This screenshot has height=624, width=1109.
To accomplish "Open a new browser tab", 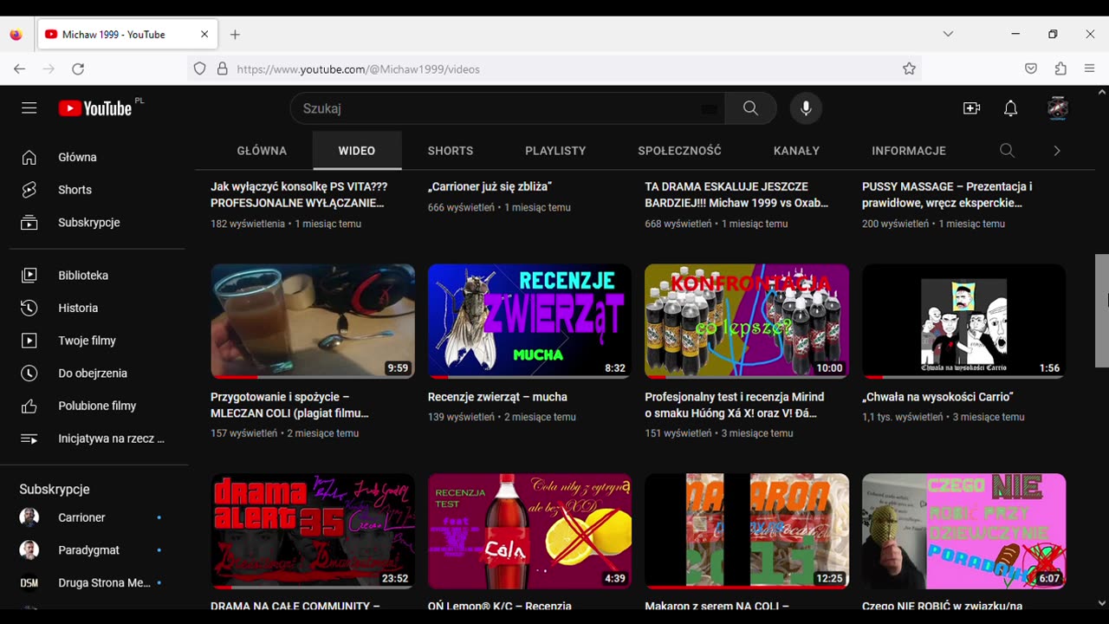I will click(x=235, y=35).
